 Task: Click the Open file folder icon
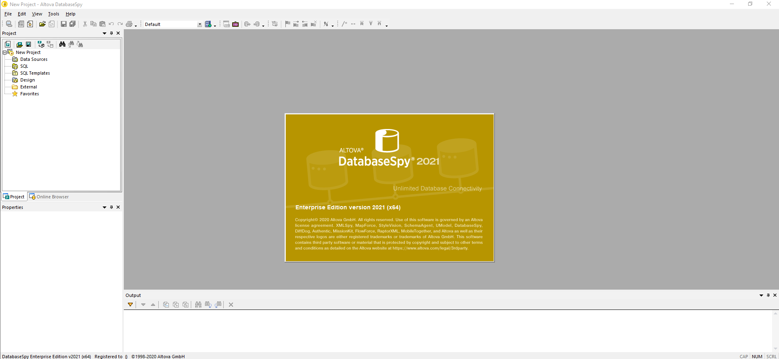42,24
